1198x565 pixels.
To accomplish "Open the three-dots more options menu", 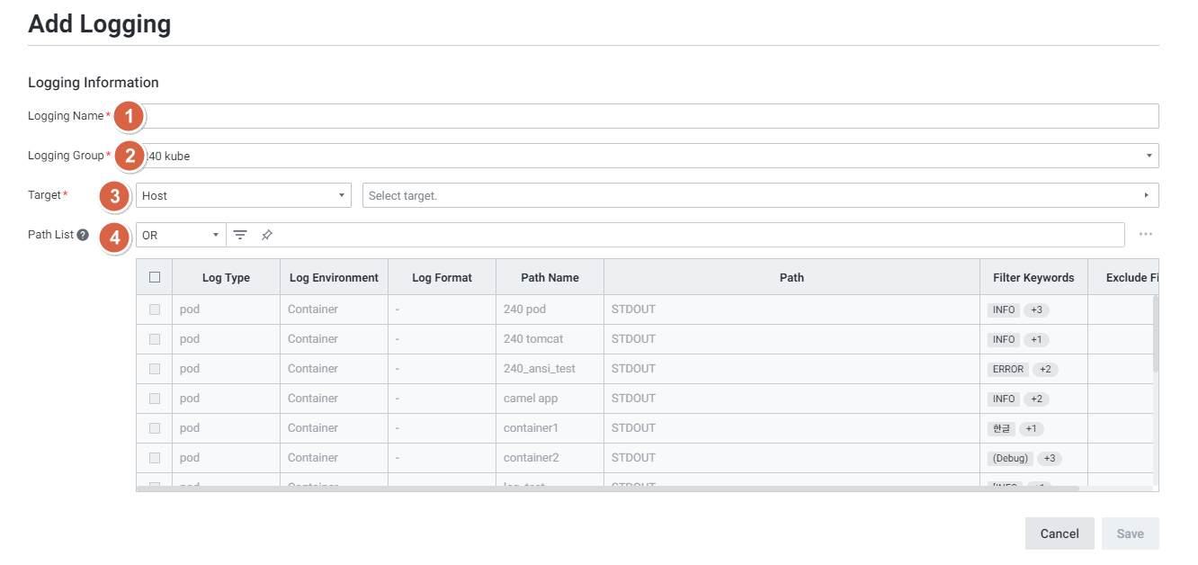I will click(x=1145, y=235).
